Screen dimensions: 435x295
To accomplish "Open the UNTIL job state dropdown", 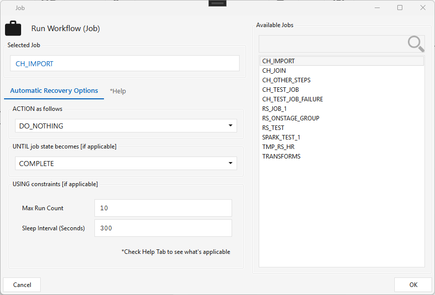I will coord(126,164).
